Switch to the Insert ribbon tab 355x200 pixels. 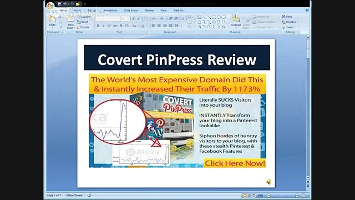(x=77, y=11)
